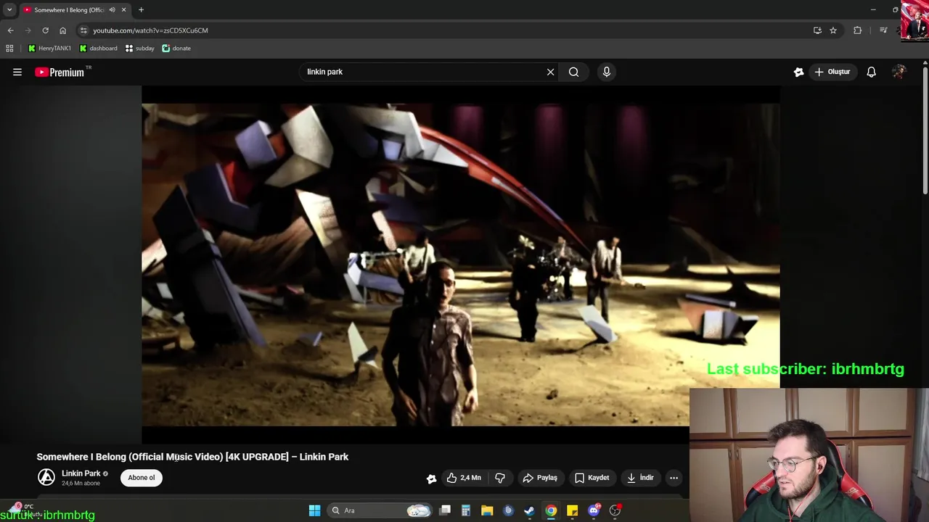
Task: Mute the tab via its speaker icon
Action: 112,10
